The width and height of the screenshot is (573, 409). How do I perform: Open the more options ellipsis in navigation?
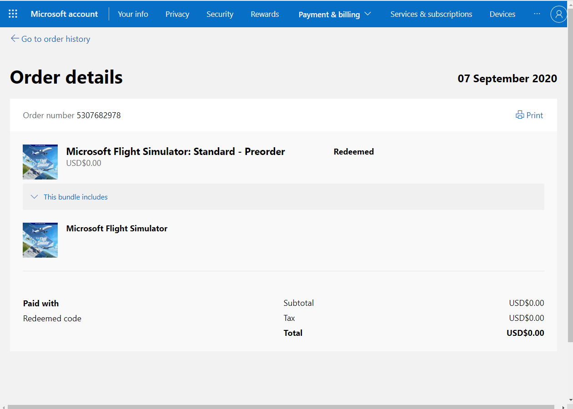click(x=537, y=14)
